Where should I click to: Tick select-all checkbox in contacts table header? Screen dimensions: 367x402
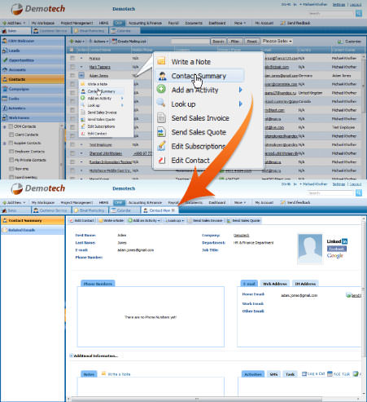(x=72, y=50)
